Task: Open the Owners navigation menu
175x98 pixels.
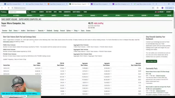Action: [54, 16]
